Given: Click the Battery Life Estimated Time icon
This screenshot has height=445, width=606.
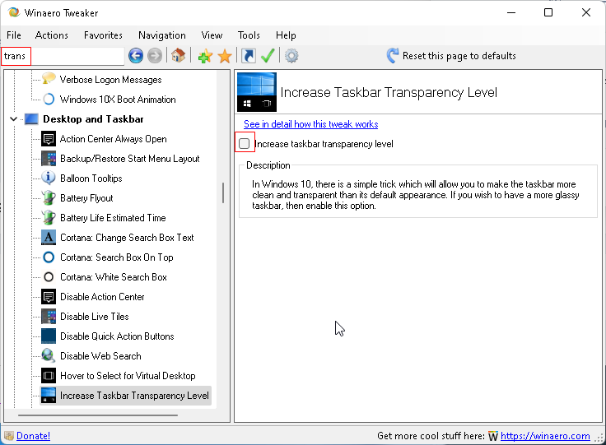Looking at the screenshot, I should [x=49, y=218].
